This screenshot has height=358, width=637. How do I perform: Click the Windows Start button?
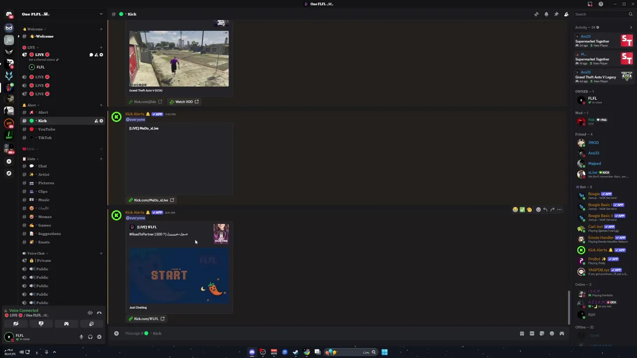click(x=384, y=352)
